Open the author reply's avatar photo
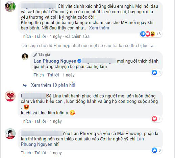Viewport: 175px width, 158px height. (x=25, y=57)
